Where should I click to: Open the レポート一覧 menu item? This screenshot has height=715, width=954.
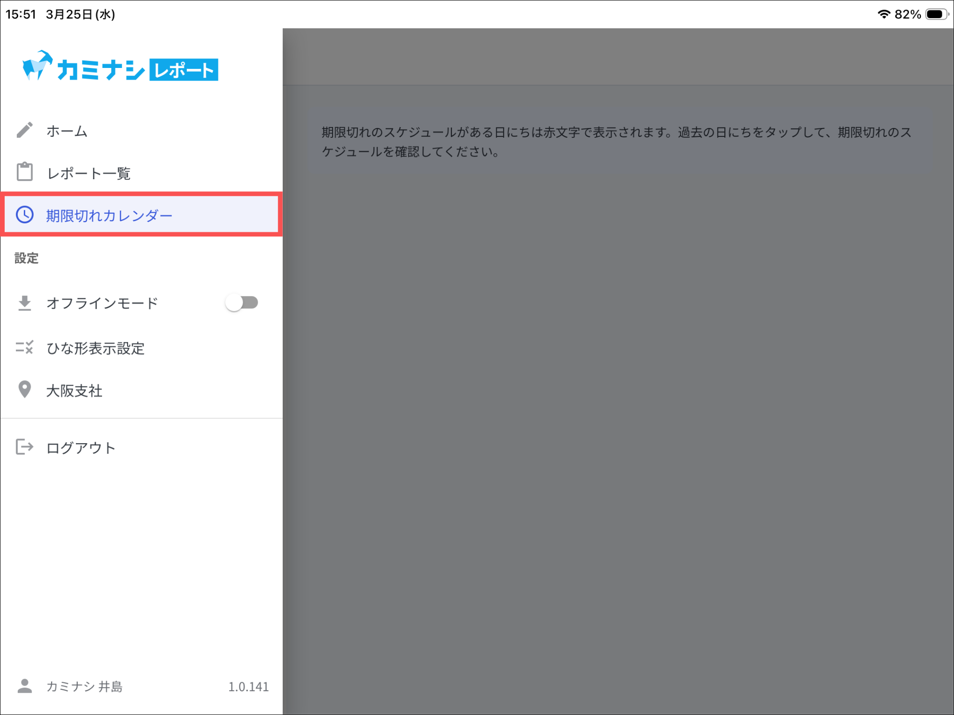[x=89, y=173]
